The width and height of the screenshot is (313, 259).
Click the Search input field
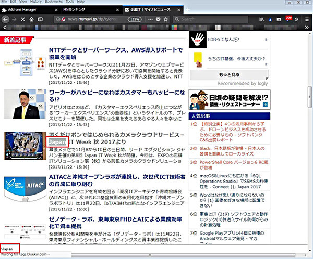point(211,19)
